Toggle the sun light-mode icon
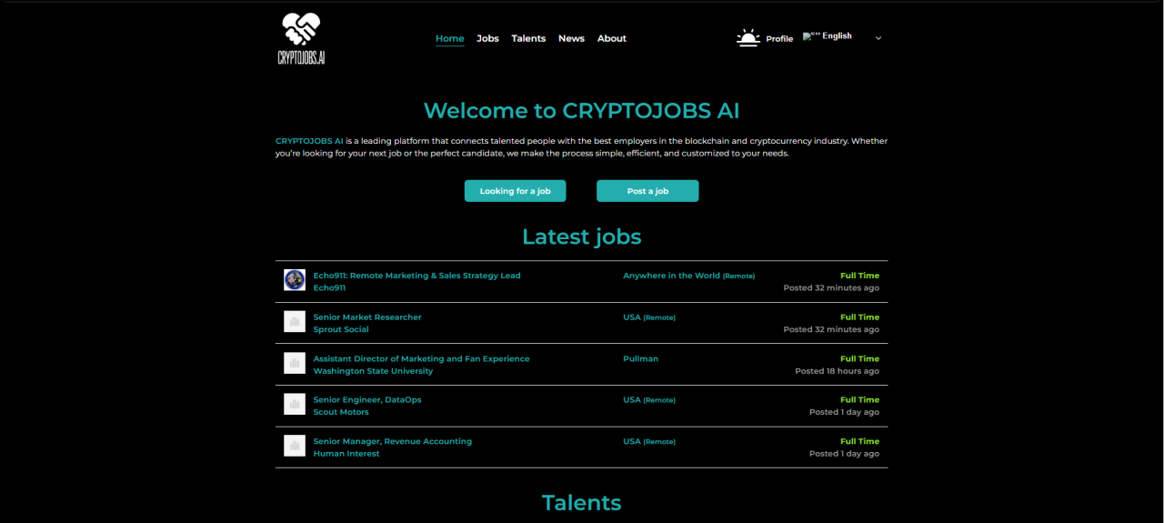The width and height of the screenshot is (1164, 523). click(x=748, y=38)
